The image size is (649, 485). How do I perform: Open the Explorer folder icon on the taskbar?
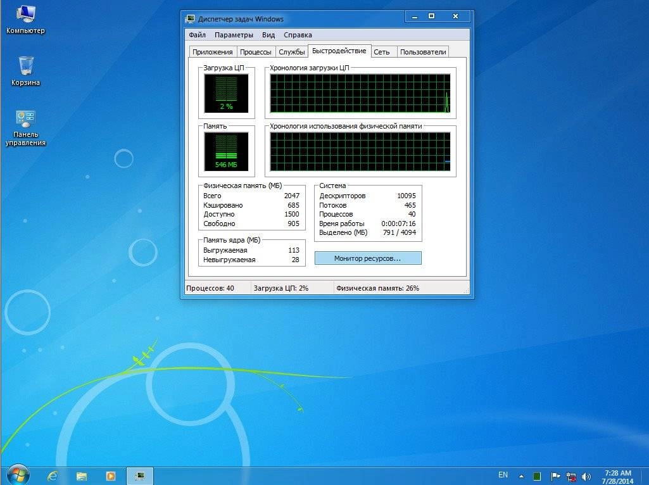point(82,476)
